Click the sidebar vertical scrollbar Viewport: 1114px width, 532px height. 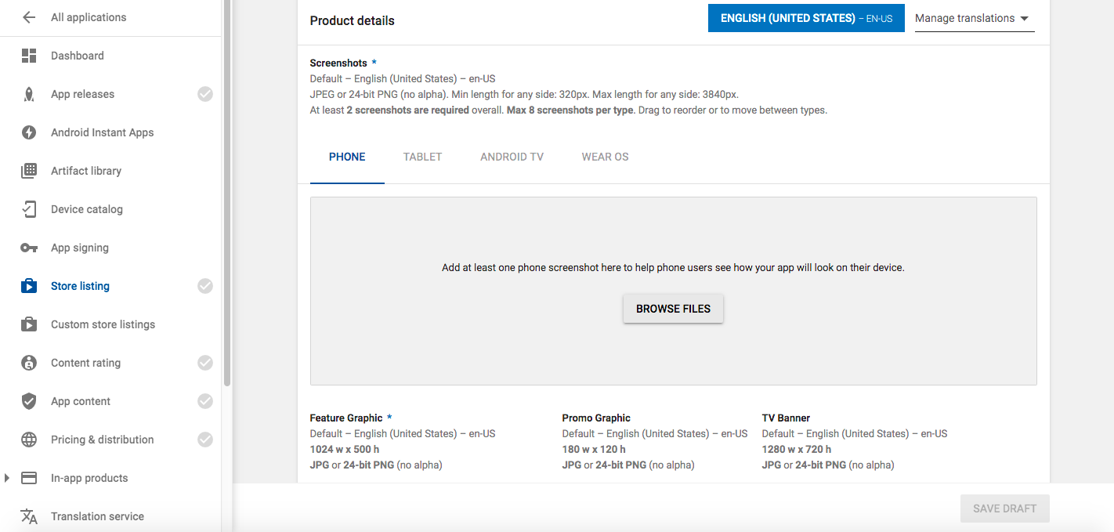pyautogui.click(x=227, y=196)
